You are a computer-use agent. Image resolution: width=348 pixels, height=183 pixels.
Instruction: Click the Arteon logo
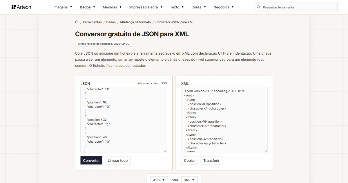pos(21,7)
